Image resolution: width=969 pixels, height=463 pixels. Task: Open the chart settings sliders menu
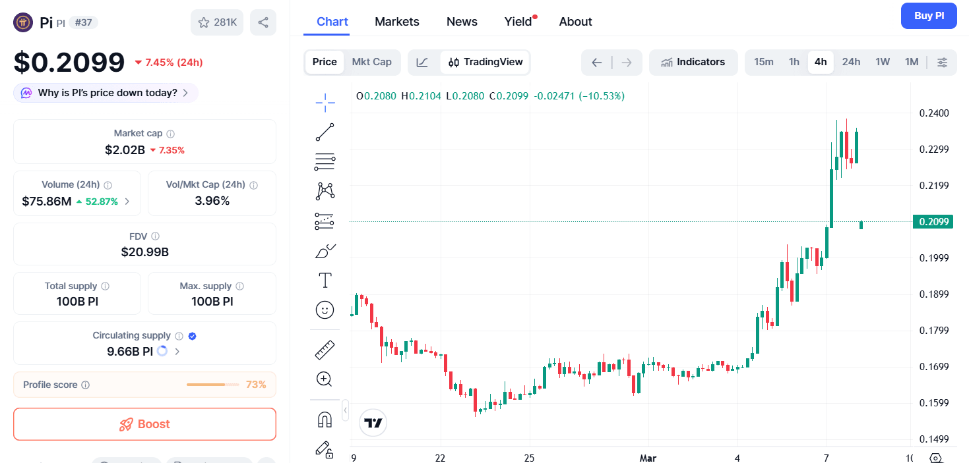(942, 62)
